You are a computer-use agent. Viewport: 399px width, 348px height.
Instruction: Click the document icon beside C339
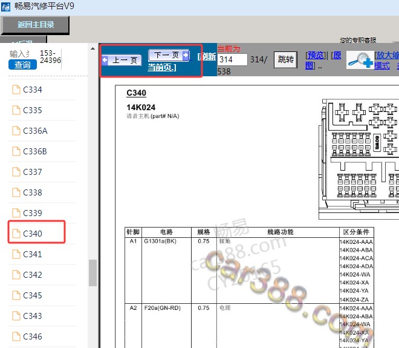16,213
